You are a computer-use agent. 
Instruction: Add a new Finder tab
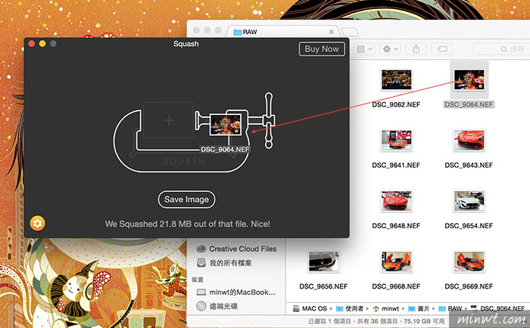(x=350, y=32)
